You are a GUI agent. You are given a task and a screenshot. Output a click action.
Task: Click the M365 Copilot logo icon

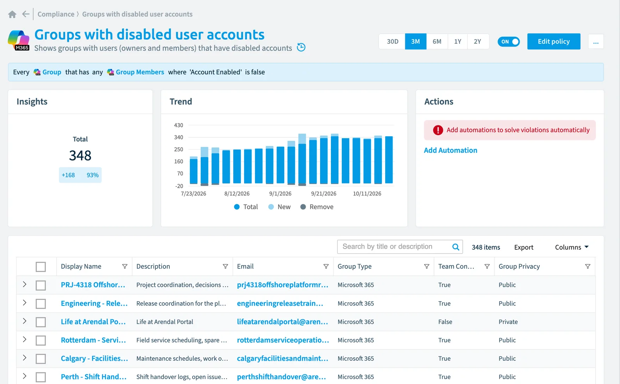click(19, 40)
